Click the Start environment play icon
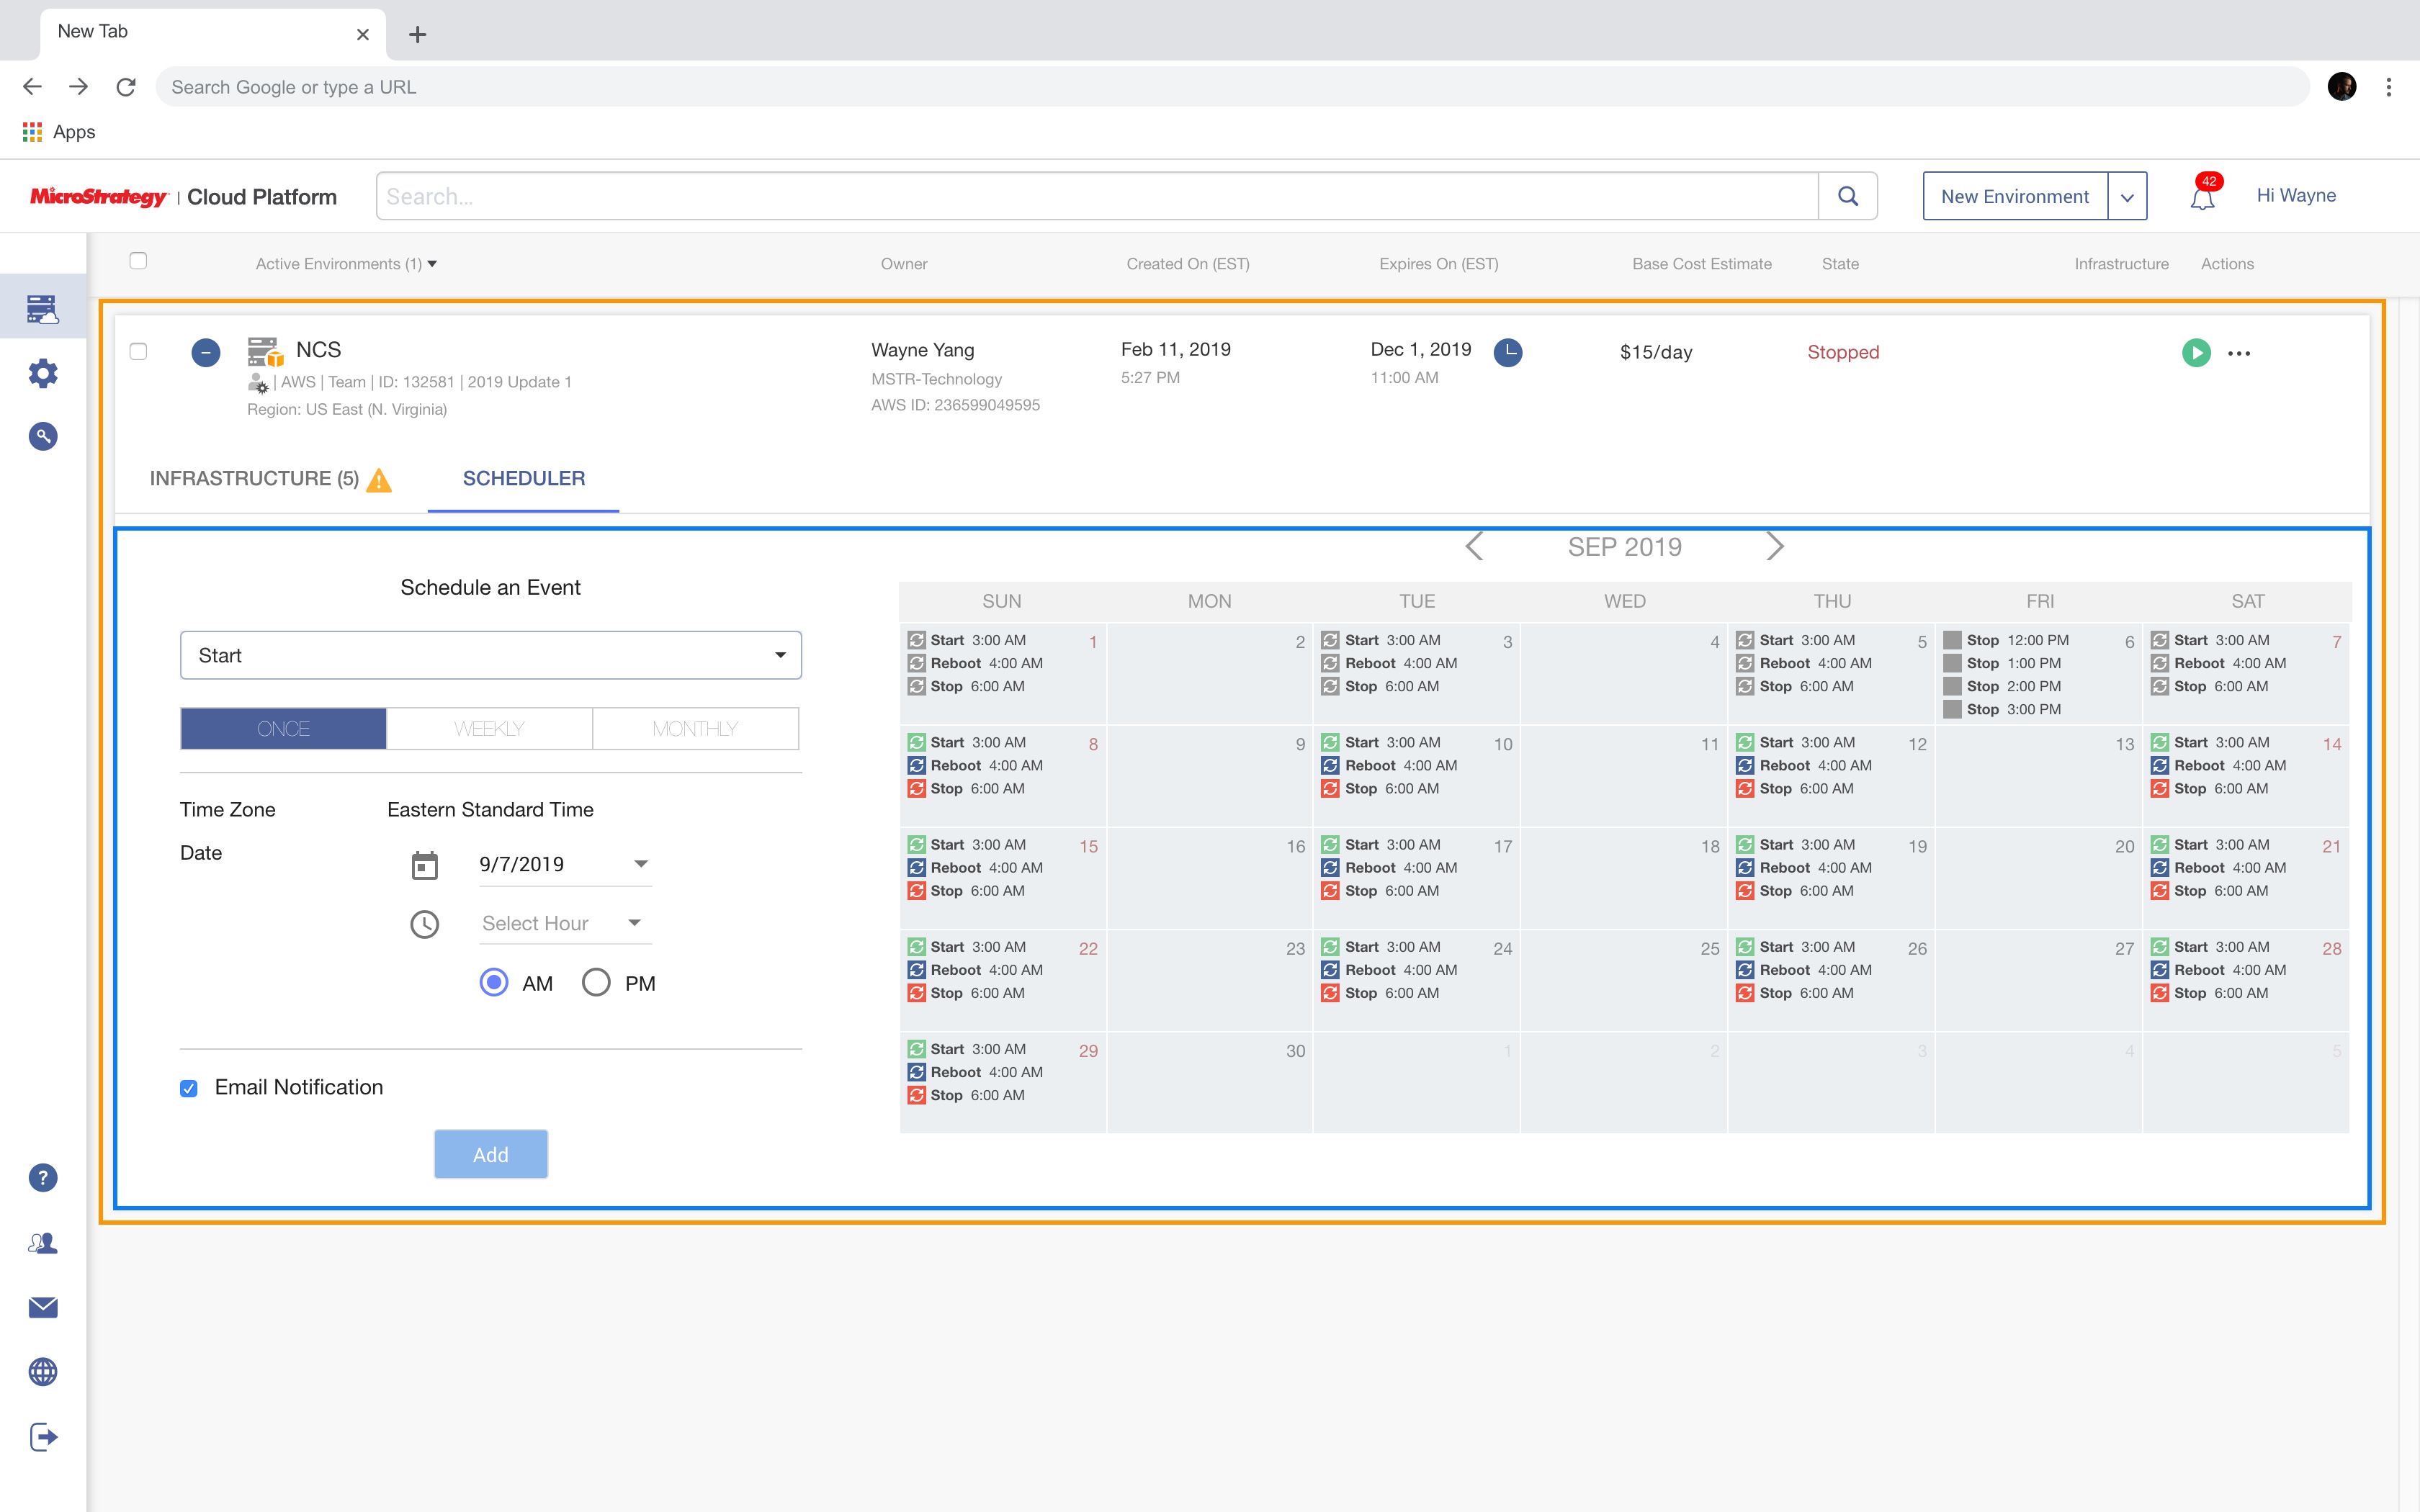Viewport: 2420px width, 1512px height. click(2194, 352)
